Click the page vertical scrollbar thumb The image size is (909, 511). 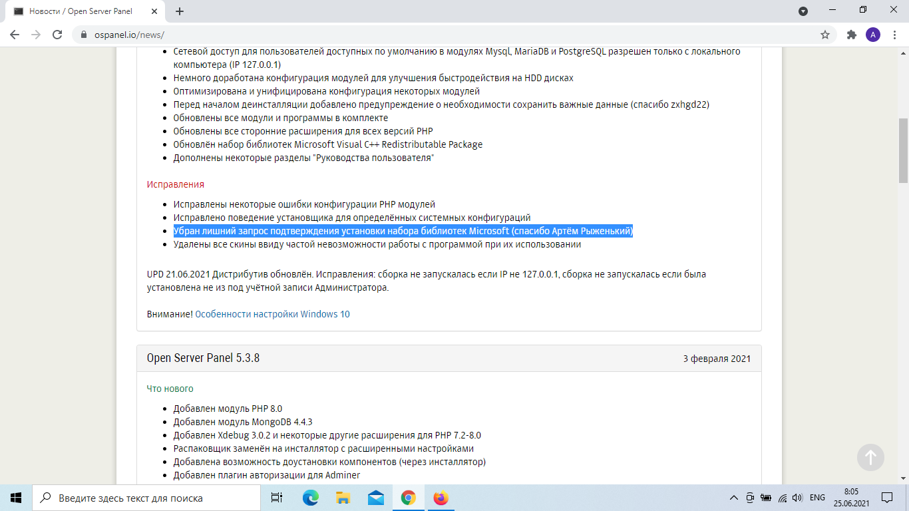click(x=903, y=150)
